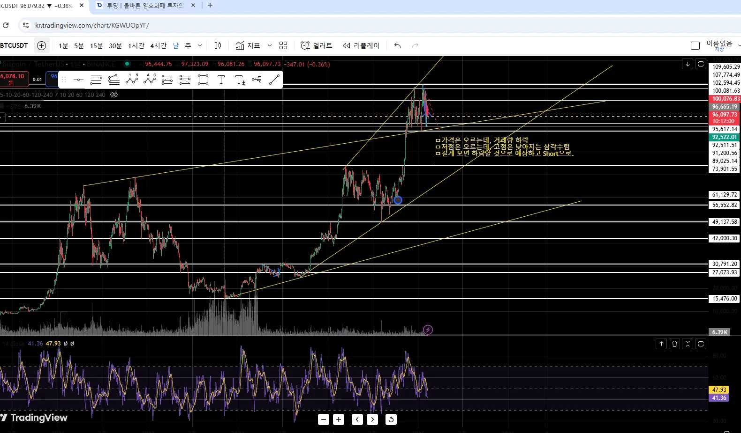Switch to the 4시간 timeframe

(158, 45)
